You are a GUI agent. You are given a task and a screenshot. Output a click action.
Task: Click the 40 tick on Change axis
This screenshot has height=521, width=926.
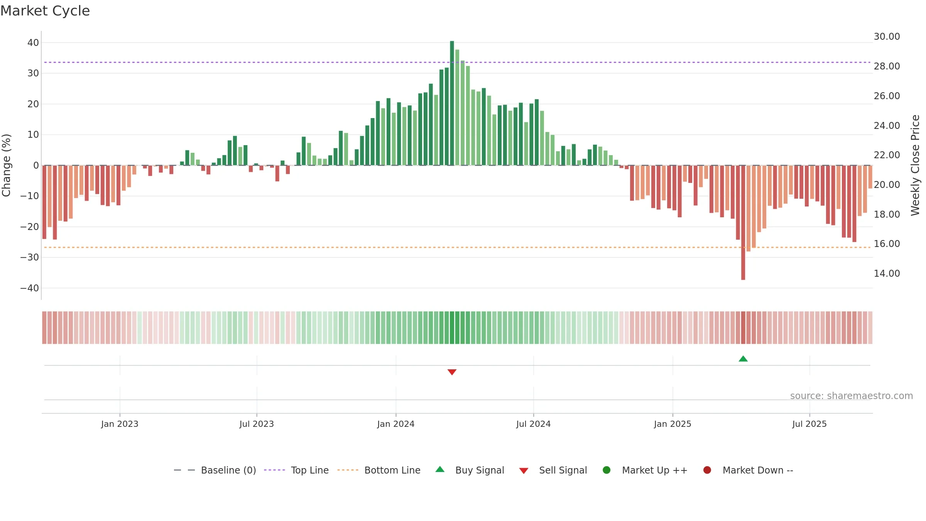click(x=33, y=43)
